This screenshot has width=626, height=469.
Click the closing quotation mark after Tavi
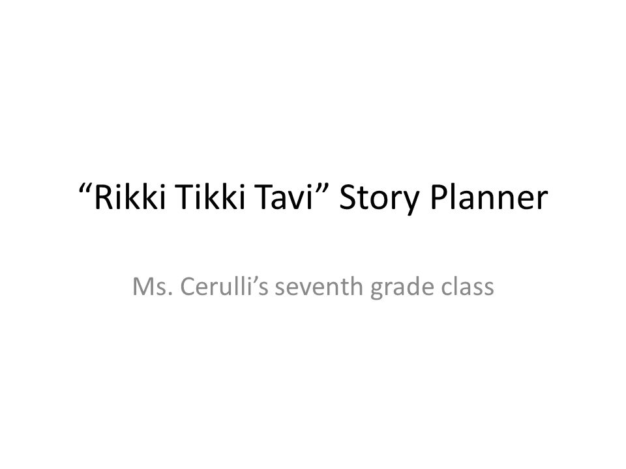pyautogui.click(x=323, y=189)
